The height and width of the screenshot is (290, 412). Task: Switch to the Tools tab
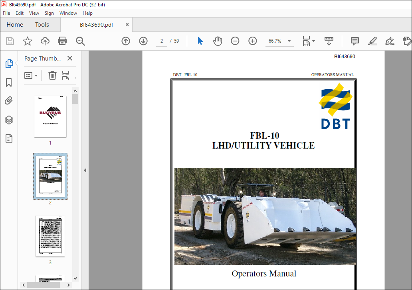point(42,25)
